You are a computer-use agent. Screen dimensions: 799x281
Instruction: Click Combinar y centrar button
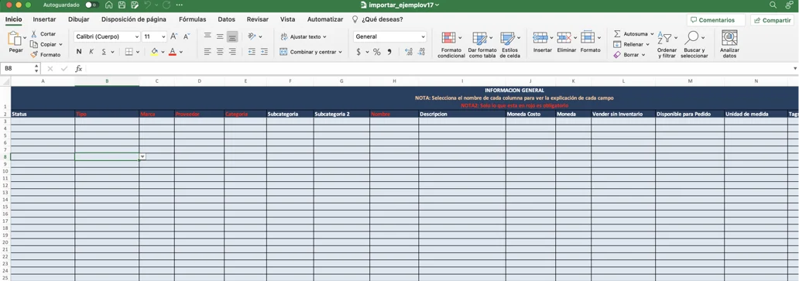tap(310, 52)
